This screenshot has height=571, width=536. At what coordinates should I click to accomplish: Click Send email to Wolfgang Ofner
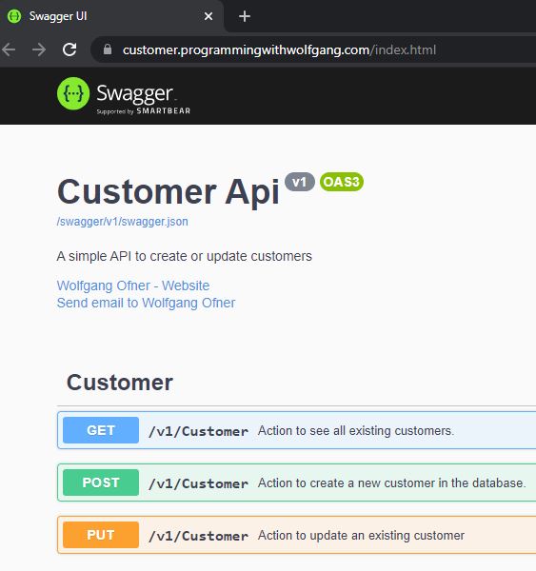[146, 303]
